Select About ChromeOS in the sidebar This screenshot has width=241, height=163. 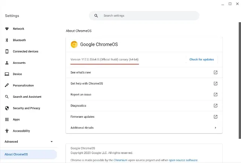[29, 154]
